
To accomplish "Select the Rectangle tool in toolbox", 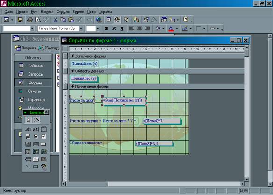I will (36, 167).
